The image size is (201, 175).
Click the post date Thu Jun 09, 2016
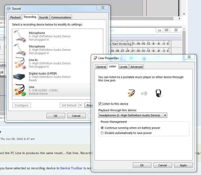pyautogui.click(x=18, y=139)
